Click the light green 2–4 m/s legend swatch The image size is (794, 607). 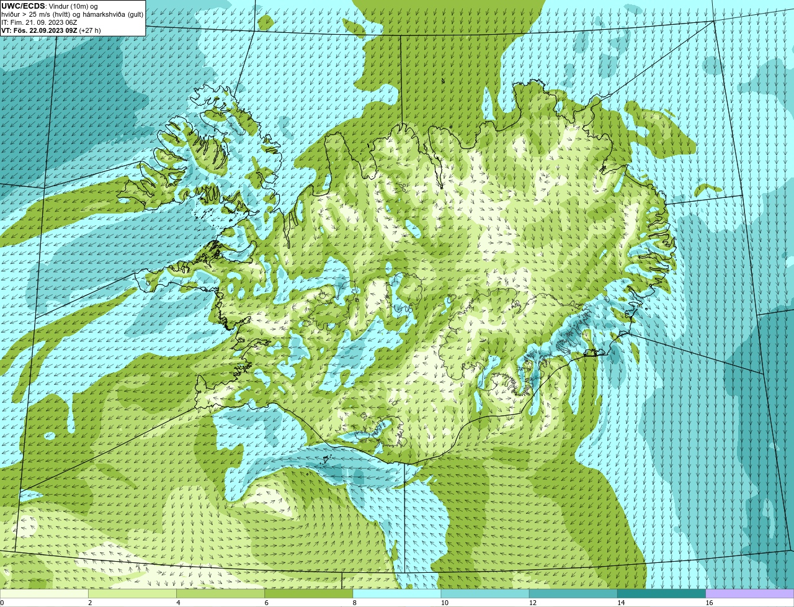133,594
